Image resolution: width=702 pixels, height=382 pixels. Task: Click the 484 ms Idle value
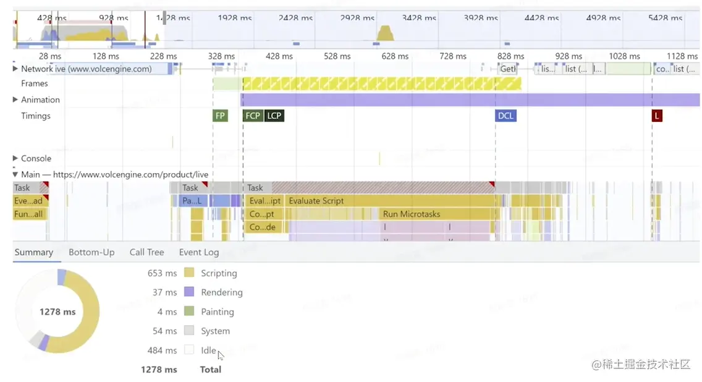point(162,350)
